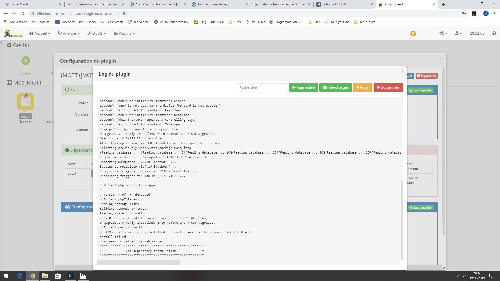The height and width of the screenshot is (281, 500).
Task: Switch to Gmail Confirmation de votre commande tab
Action: [x=95, y=4]
